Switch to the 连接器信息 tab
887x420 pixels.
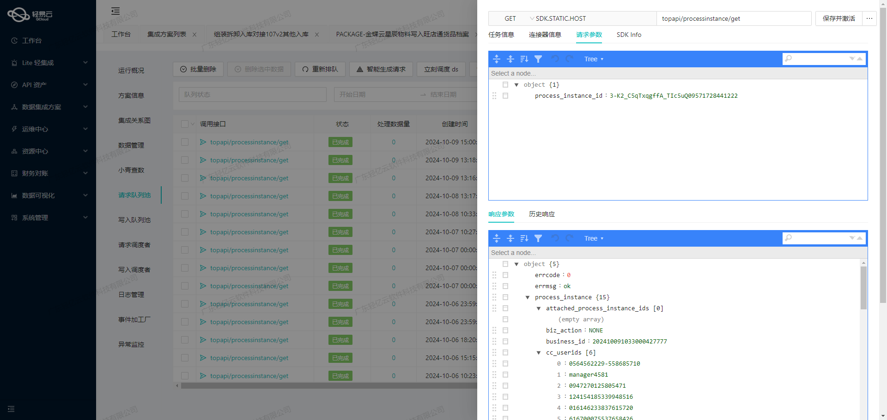(545, 35)
